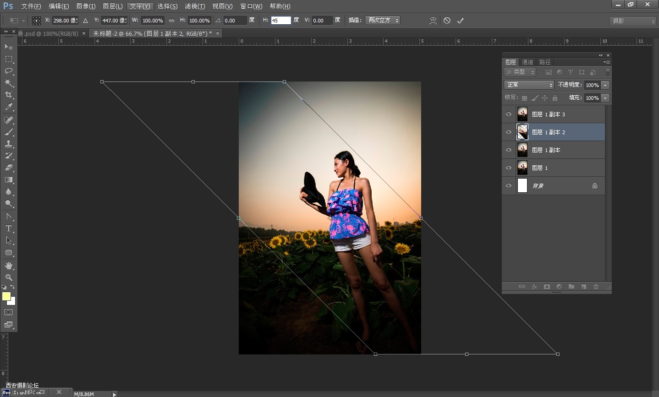
Task: Commit the transform with the checkmark
Action: 460,21
